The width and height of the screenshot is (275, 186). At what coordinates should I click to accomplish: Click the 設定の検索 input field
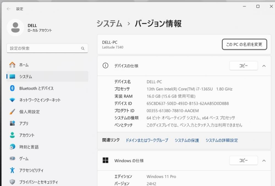[47, 48]
